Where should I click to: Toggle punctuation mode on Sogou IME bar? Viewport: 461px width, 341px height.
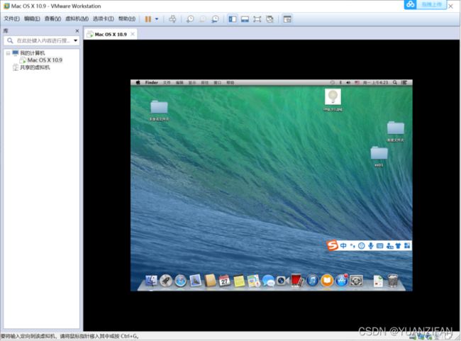[x=352, y=246]
